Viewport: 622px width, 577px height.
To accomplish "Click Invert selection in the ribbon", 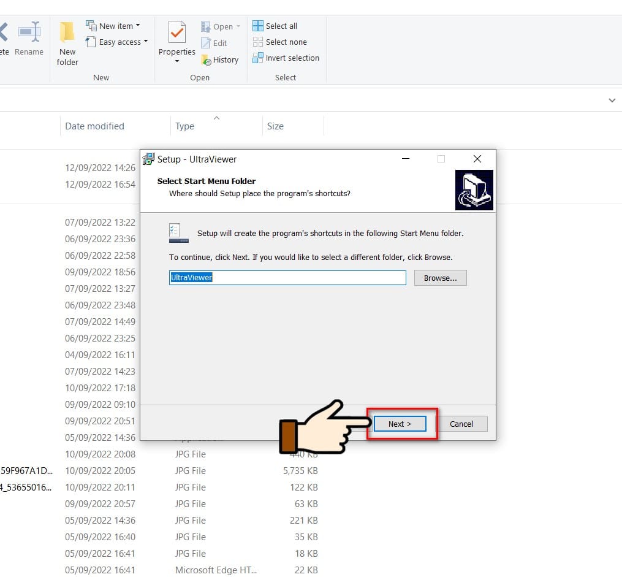I will click(286, 58).
